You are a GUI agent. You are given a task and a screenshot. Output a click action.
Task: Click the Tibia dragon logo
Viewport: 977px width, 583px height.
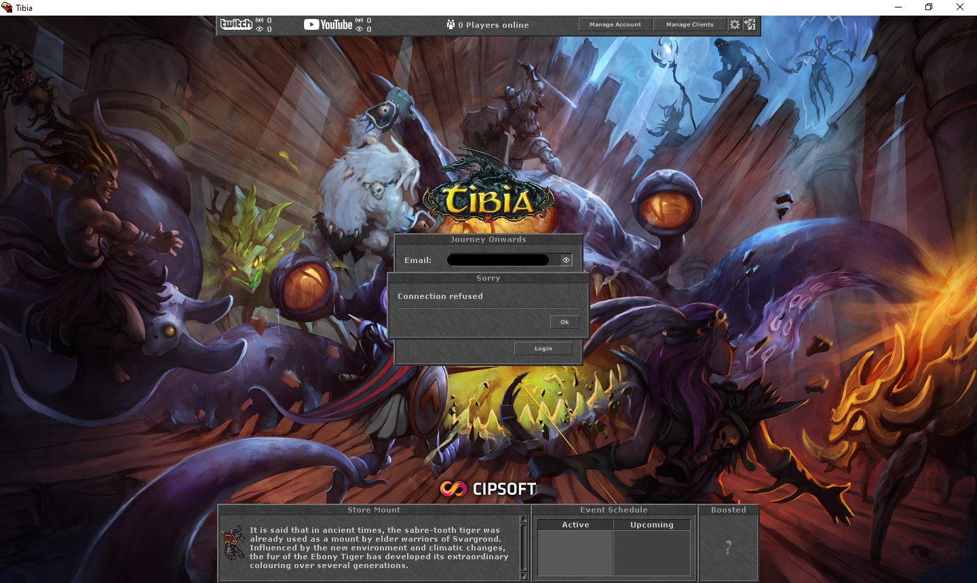[x=488, y=186]
